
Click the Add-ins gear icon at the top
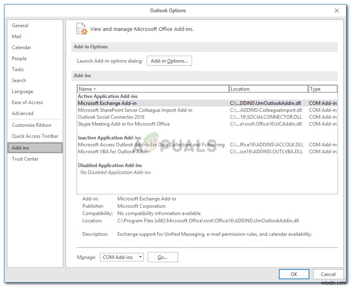(82, 28)
